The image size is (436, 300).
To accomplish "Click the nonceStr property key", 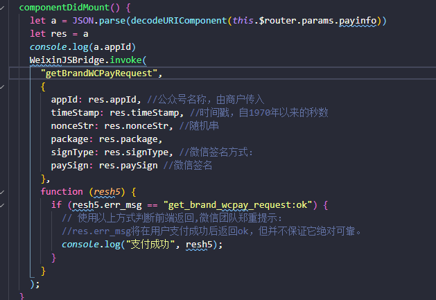I will pyautogui.click(x=72, y=126).
